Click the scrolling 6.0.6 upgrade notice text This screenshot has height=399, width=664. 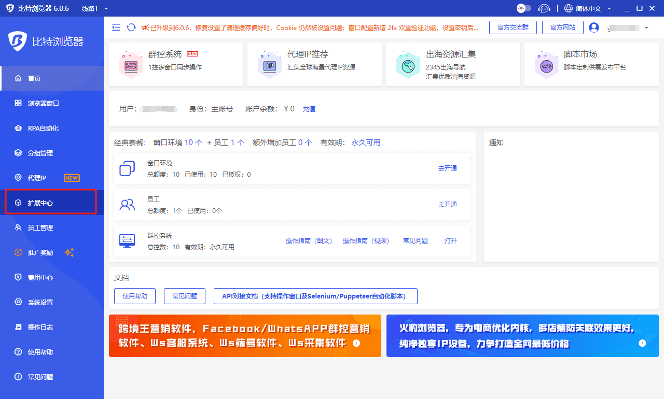coord(314,27)
